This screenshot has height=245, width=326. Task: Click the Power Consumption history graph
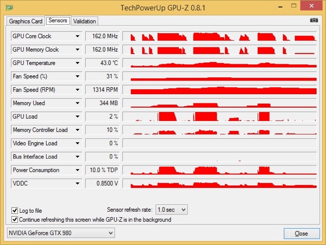pyautogui.click(x=220, y=170)
